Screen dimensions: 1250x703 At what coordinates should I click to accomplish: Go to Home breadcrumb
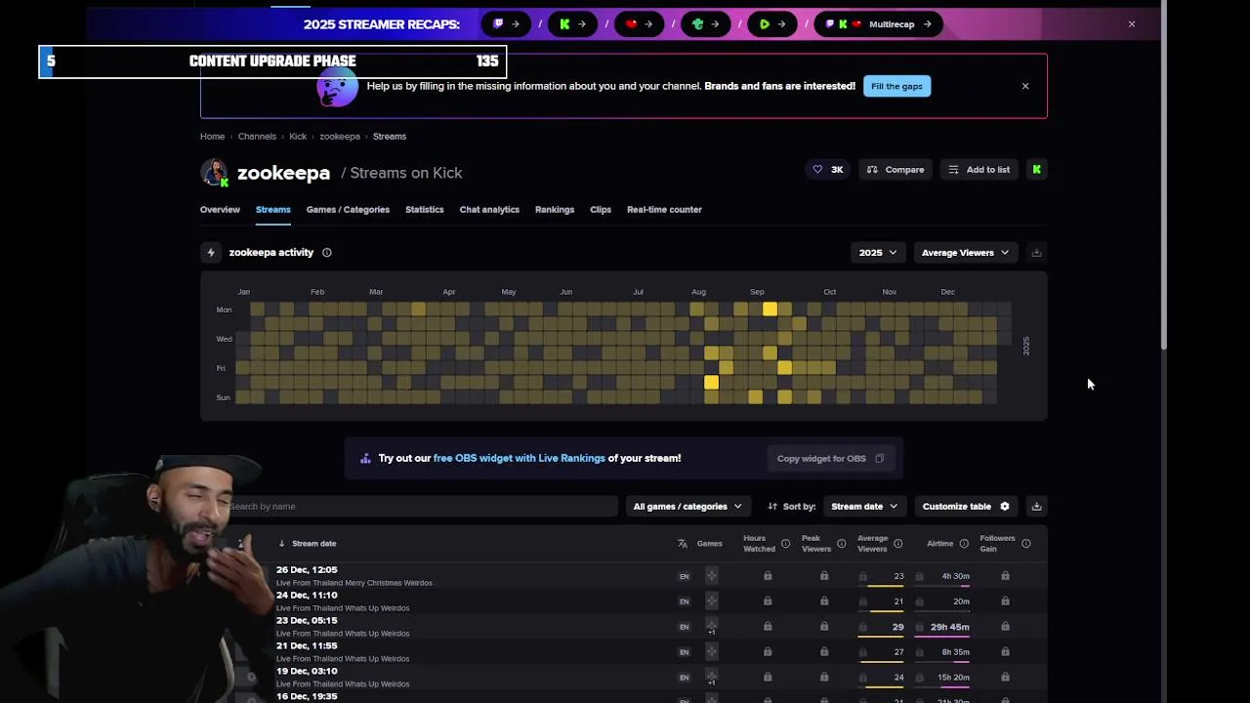[212, 137]
